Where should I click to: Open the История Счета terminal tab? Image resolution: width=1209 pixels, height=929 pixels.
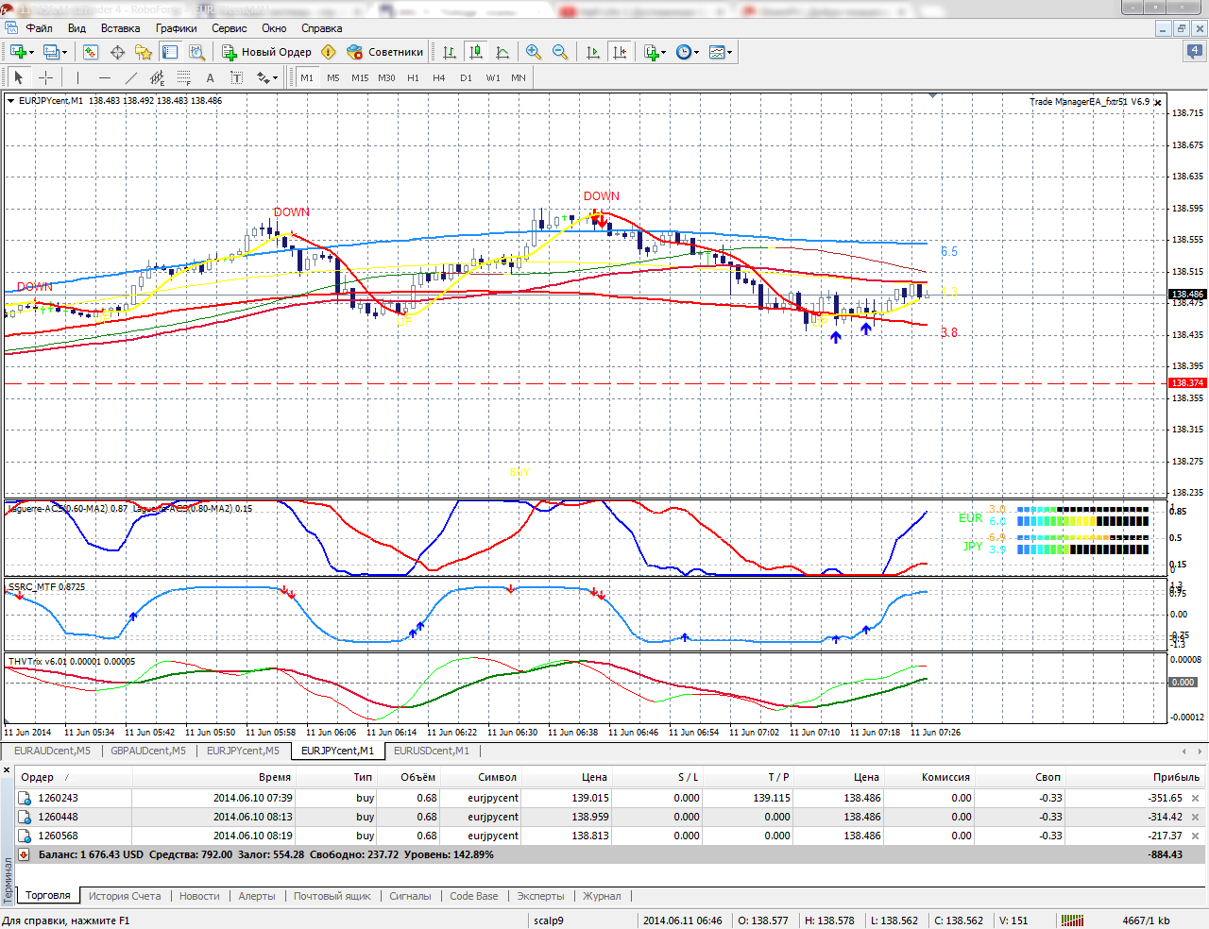point(125,896)
